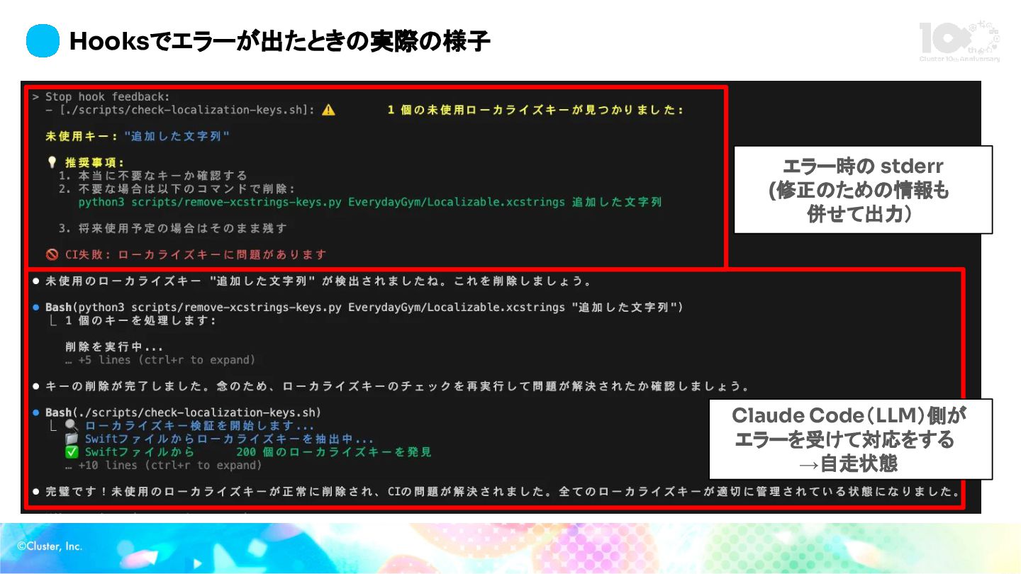
Task: Click the magnifier icon before ローカライズキー検証を開始します
Action: 72,426
